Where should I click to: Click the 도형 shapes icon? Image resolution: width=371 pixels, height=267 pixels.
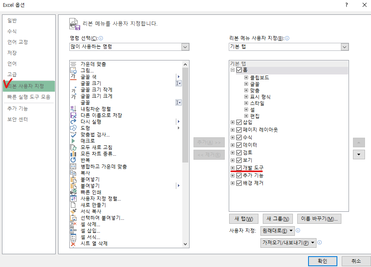click(x=73, y=128)
